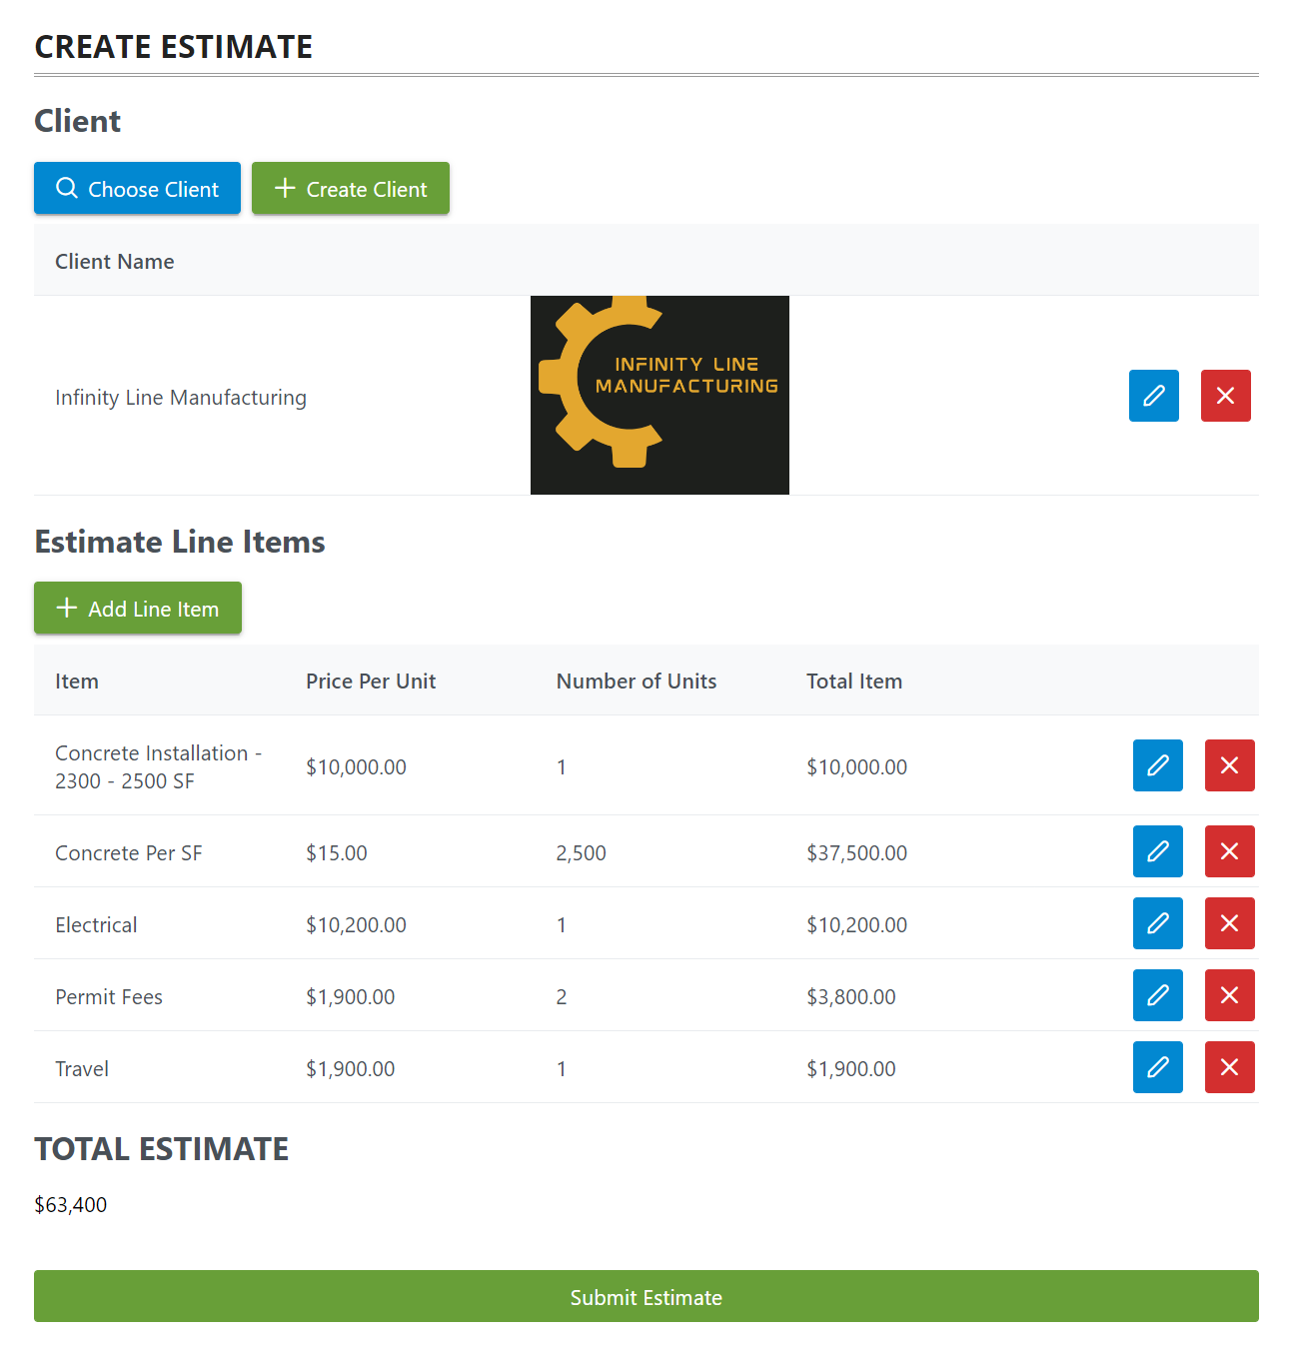Delete the Electrical line item

1229,923
